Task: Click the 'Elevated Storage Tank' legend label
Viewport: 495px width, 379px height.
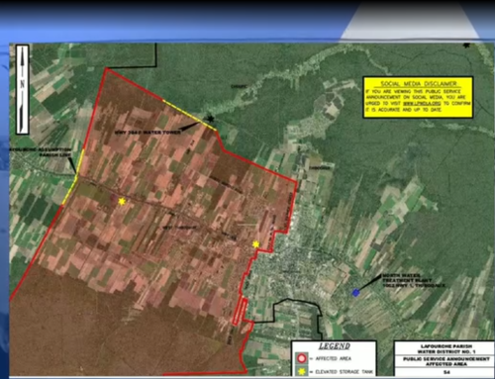Action: (x=345, y=372)
